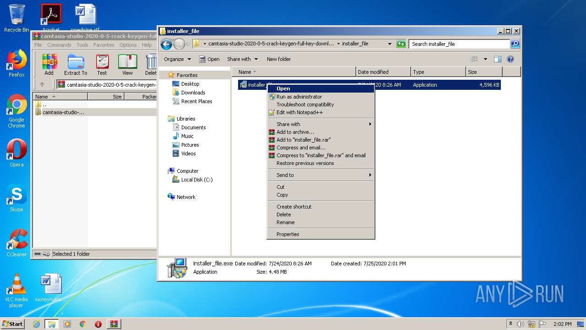Sort by Date modified column
The width and height of the screenshot is (586, 330).
click(x=383, y=72)
